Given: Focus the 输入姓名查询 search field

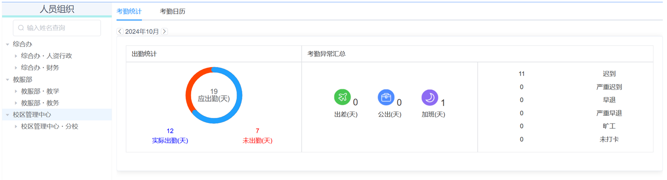Looking at the screenshot, I should [57, 28].
